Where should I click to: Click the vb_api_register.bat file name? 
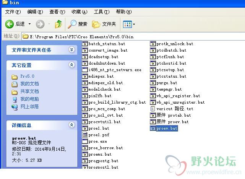point(178,96)
